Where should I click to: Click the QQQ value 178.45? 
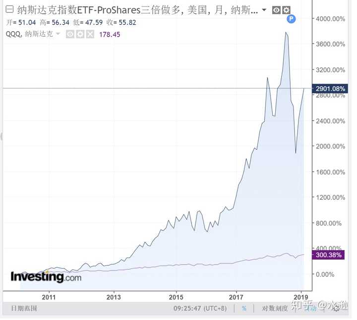111,35
